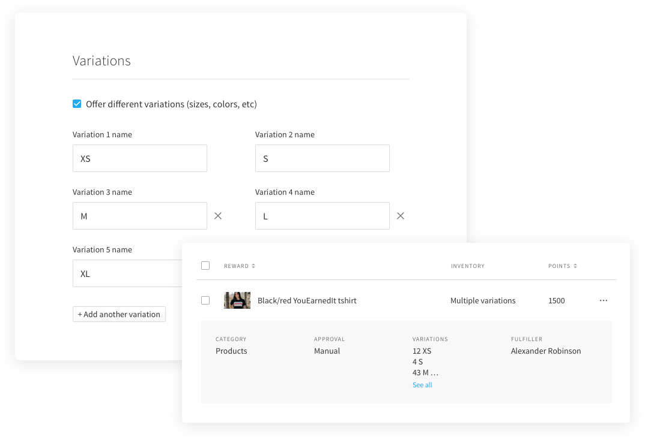Select the Black/red YouEarnedIt tshirt row checkbox
Screen dimensions: 645x440
205,300
